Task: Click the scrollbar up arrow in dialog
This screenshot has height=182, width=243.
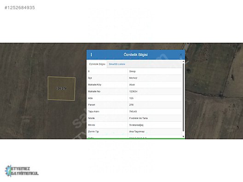Action: (183, 62)
